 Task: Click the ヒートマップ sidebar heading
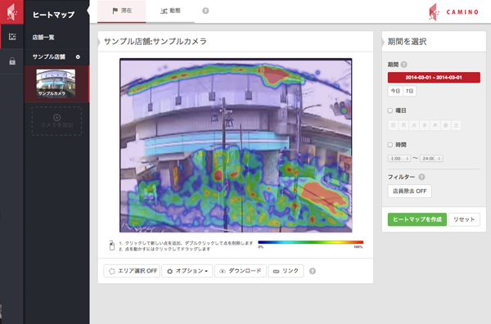click(x=53, y=15)
